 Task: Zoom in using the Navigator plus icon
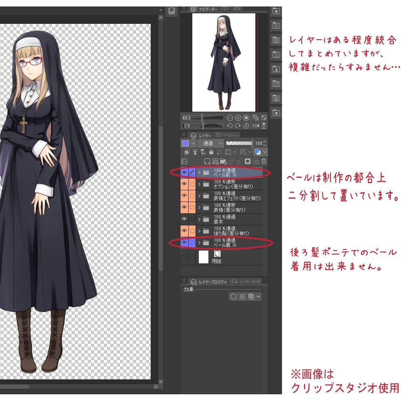tap(238, 118)
